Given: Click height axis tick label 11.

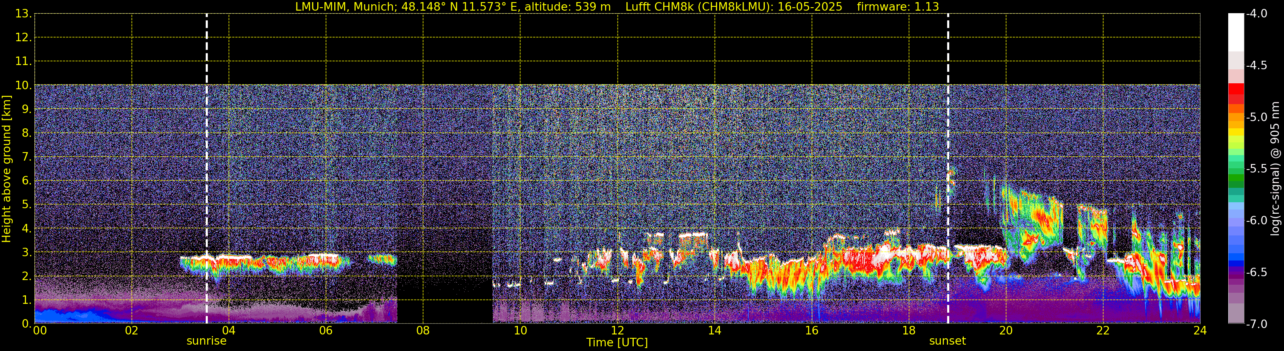Looking at the screenshot, I should click(23, 62).
